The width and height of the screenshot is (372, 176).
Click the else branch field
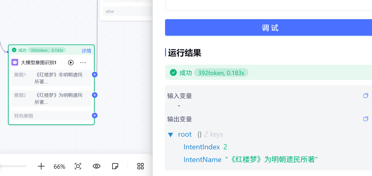[128, 11]
